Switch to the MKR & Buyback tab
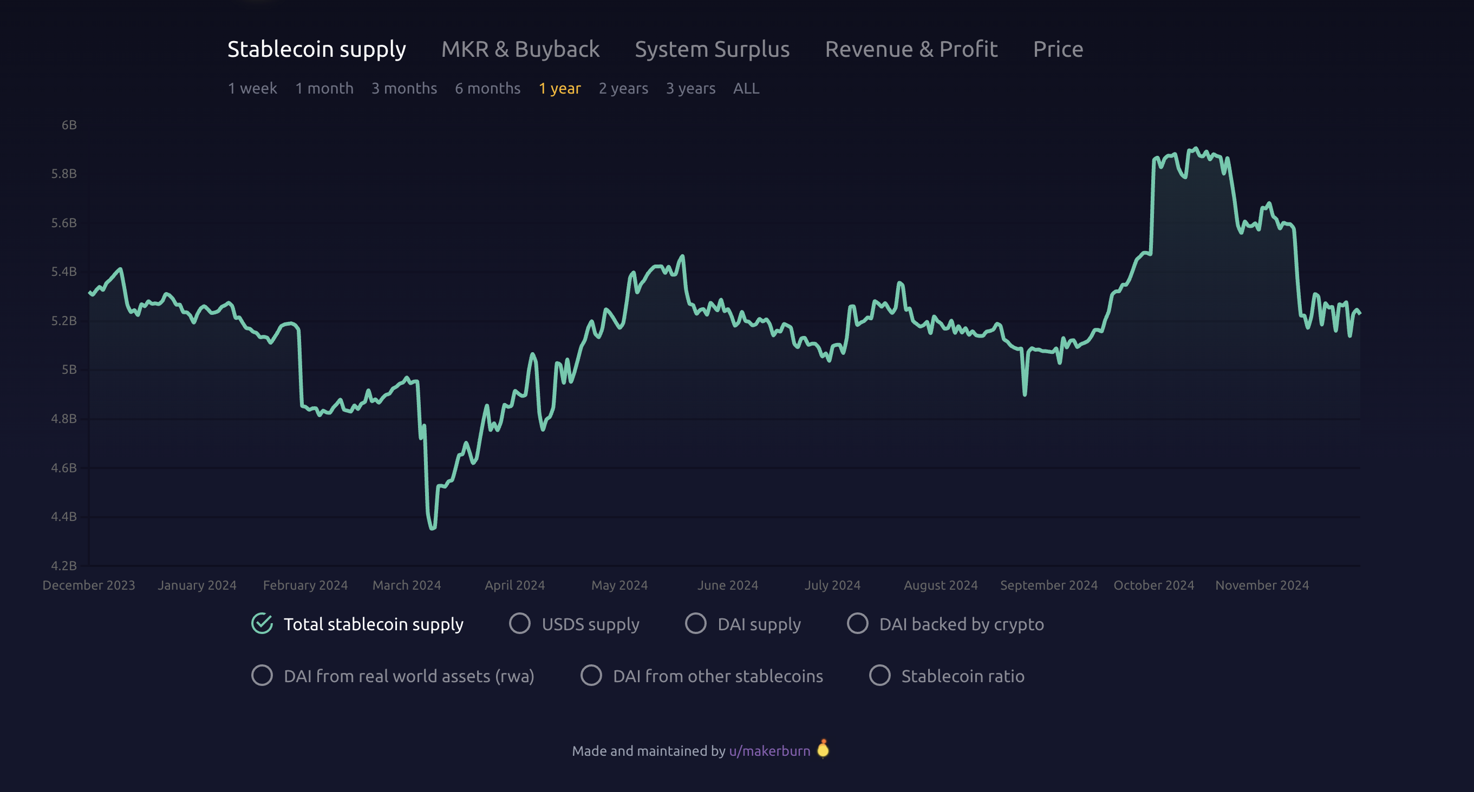Viewport: 1474px width, 792px height. [520, 49]
